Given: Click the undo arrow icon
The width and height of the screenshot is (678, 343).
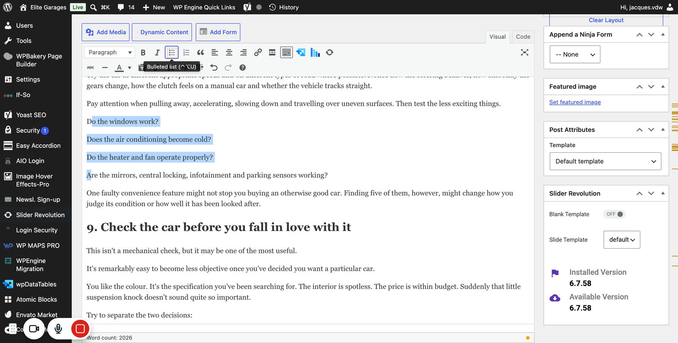Looking at the screenshot, I should pyautogui.click(x=214, y=67).
